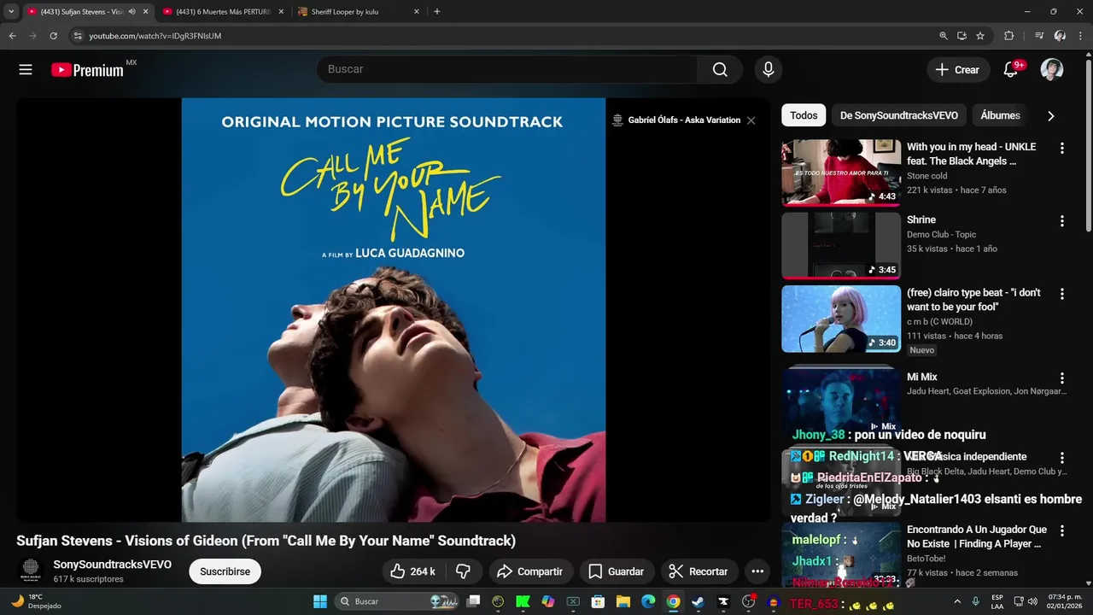Click the Compartir share button
Image resolution: width=1093 pixels, height=615 pixels.
(x=529, y=571)
